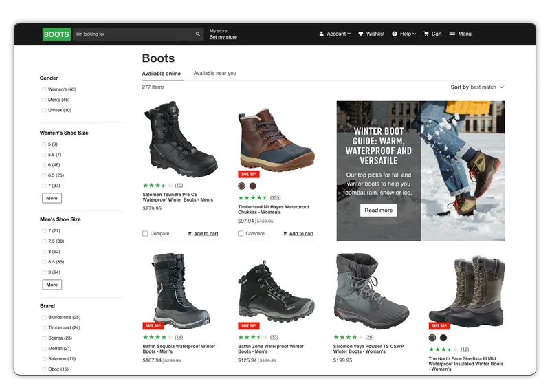Click star rating of North Face Shellista
This screenshot has height=390, width=550.
click(x=443, y=349)
